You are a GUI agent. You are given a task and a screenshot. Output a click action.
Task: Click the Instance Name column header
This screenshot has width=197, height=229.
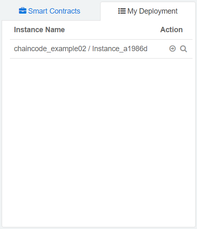pyautogui.click(x=40, y=30)
